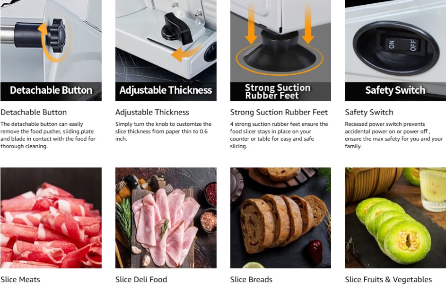Click the sliced ham deli photo
The width and height of the screenshot is (446, 284).
pos(166,218)
